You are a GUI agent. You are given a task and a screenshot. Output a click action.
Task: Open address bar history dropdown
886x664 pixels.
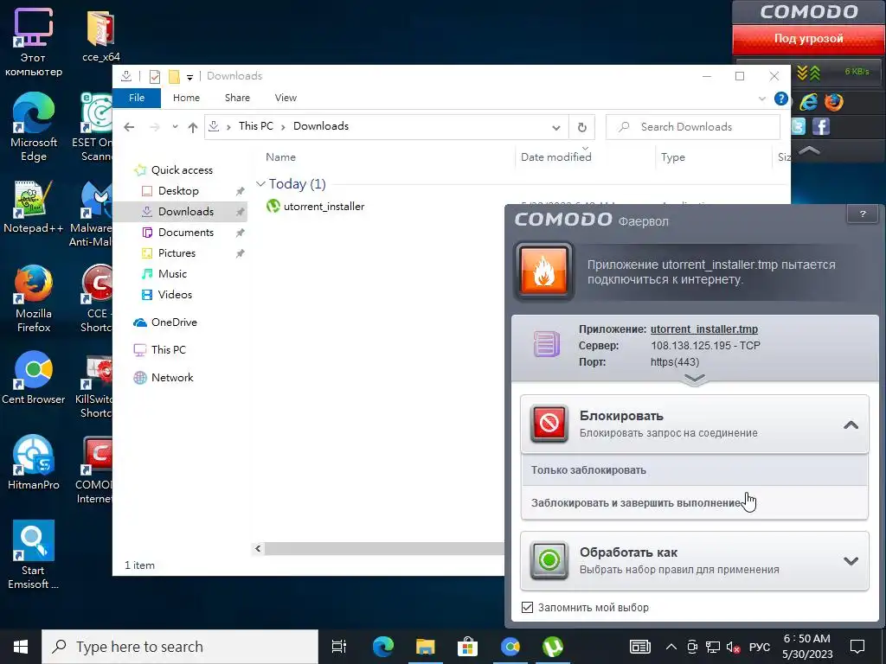click(556, 128)
